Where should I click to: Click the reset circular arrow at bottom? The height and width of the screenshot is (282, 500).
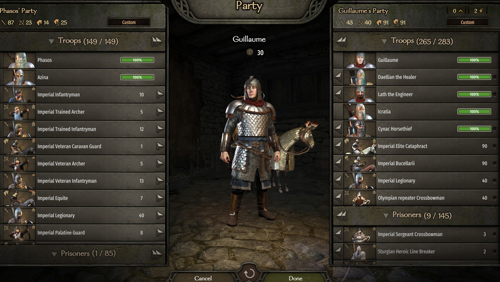point(249,273)
